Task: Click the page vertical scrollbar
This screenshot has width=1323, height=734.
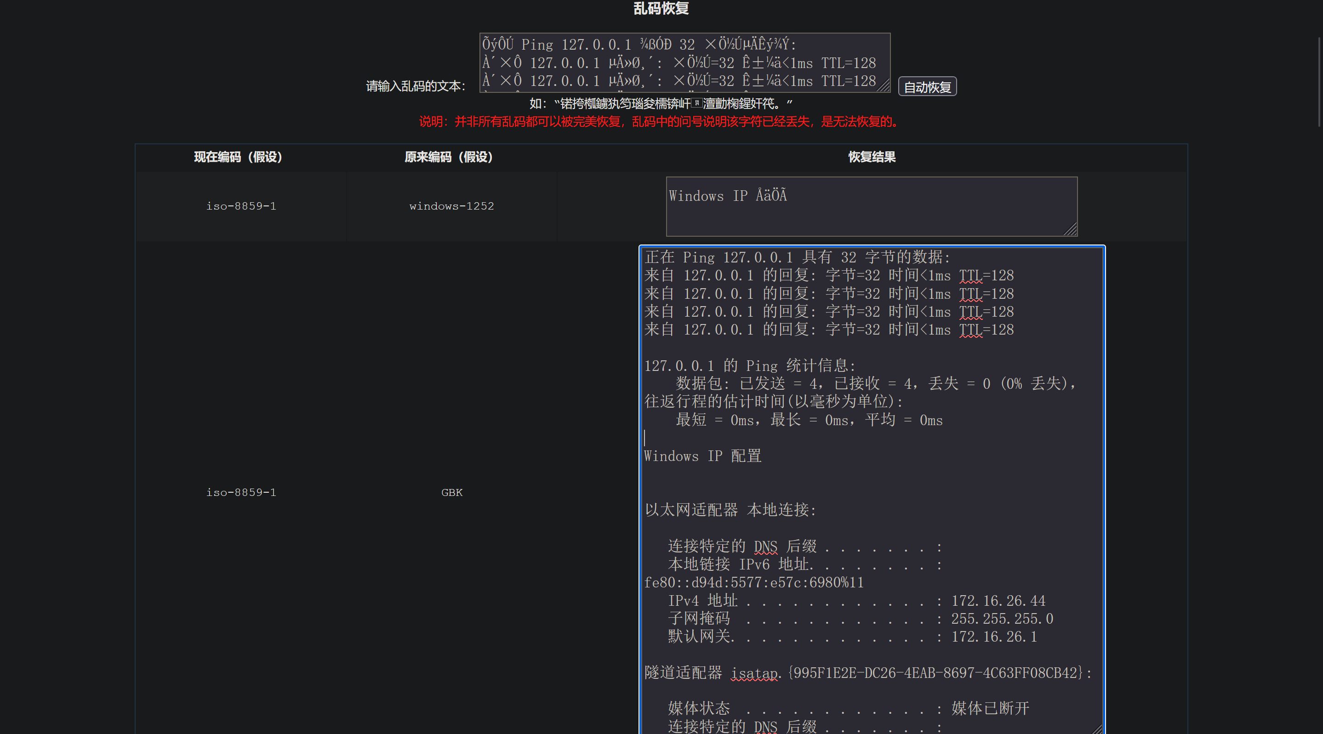Action: pos(1319,82)
